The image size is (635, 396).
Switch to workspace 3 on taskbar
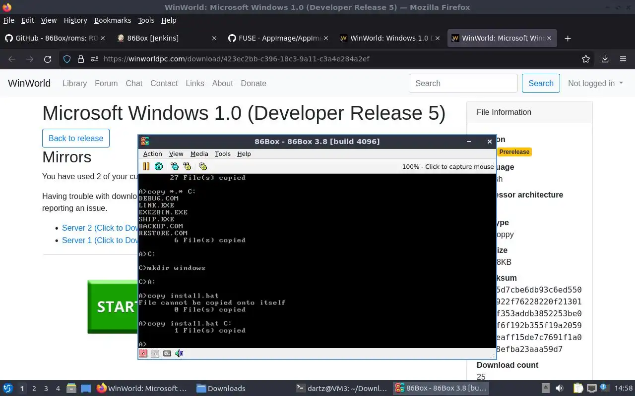46,389
